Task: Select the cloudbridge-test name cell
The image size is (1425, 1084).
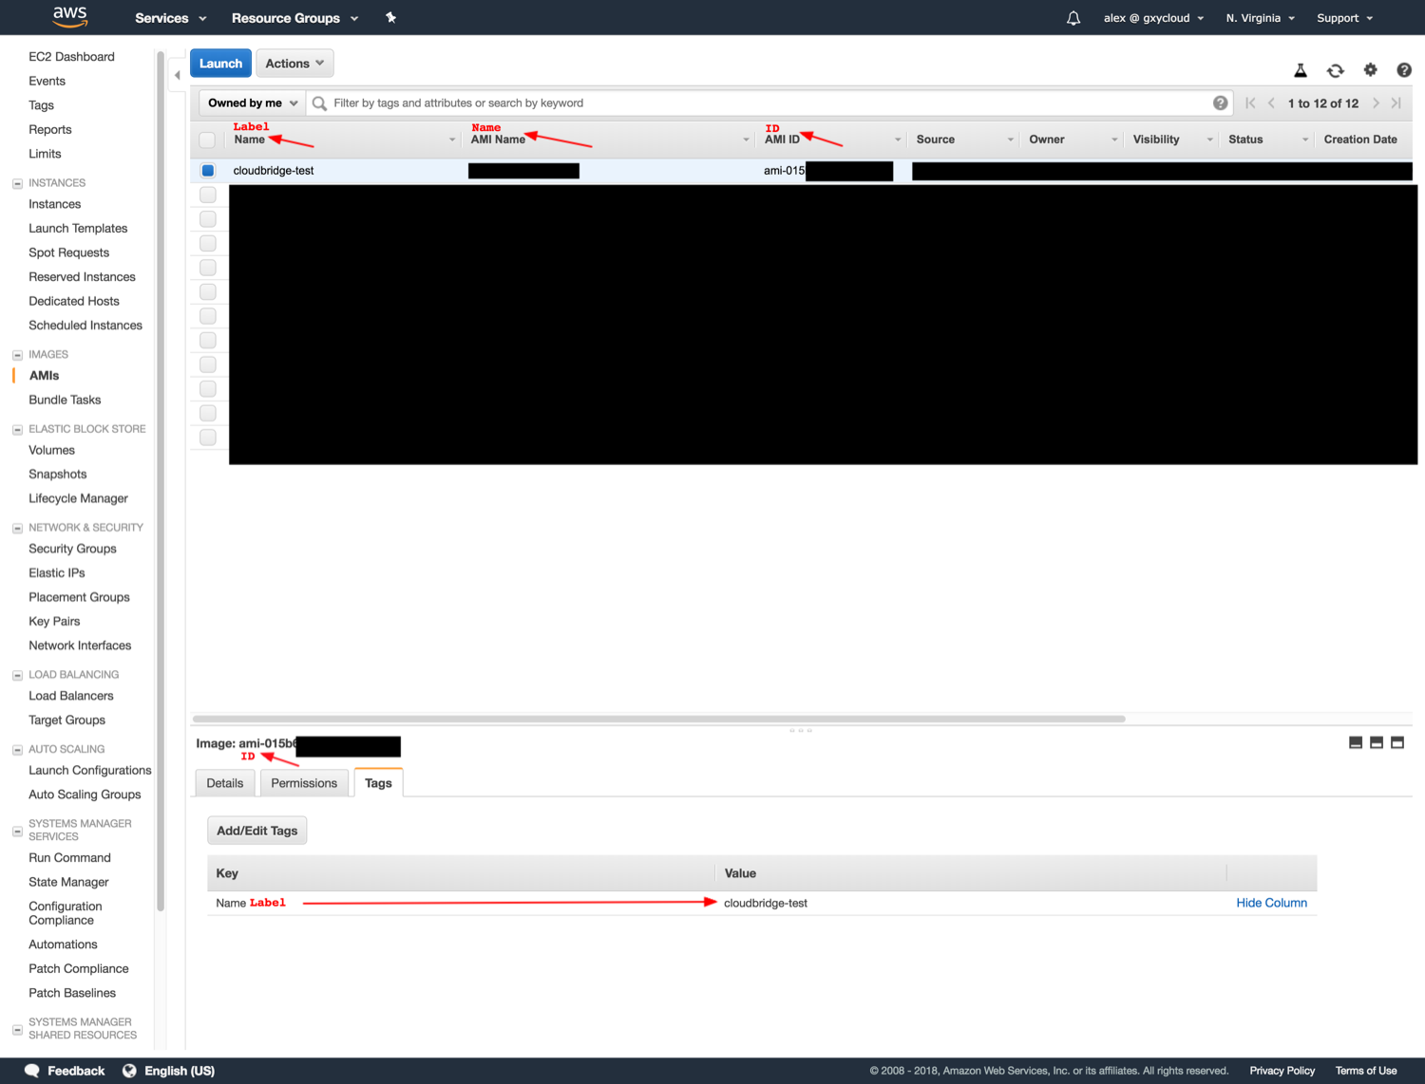Action: click(274, 171)
